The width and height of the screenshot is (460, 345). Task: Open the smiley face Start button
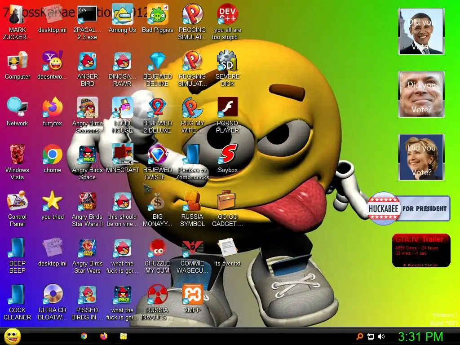point(13,336)
